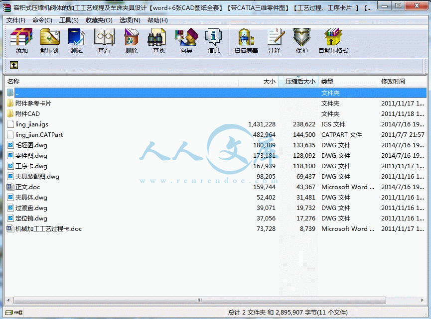Click the ling_jian.igs file icon

coord(10,124)
